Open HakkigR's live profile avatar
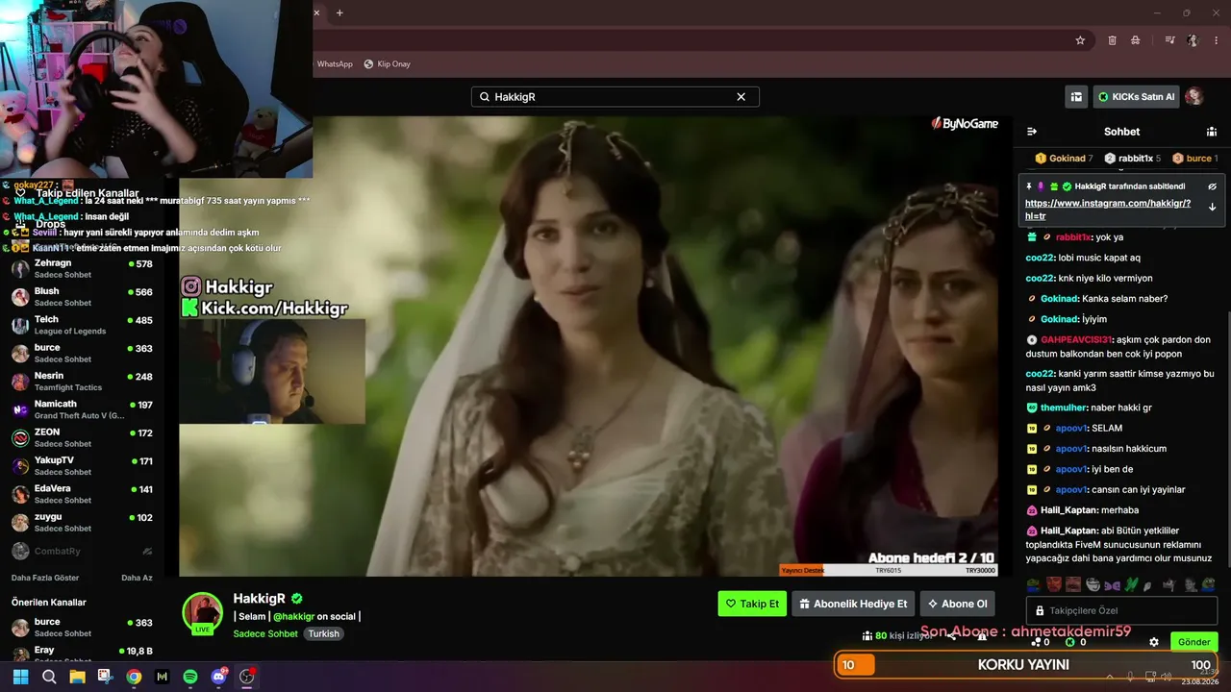This screenshot has height=692, width=1231. click(x=202, y=613)
